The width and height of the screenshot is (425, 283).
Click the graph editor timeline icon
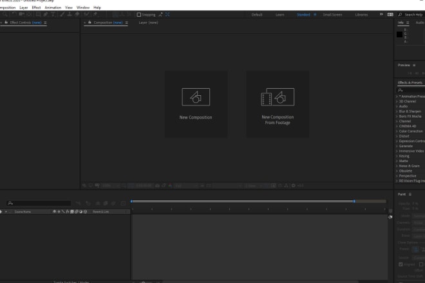123,203
